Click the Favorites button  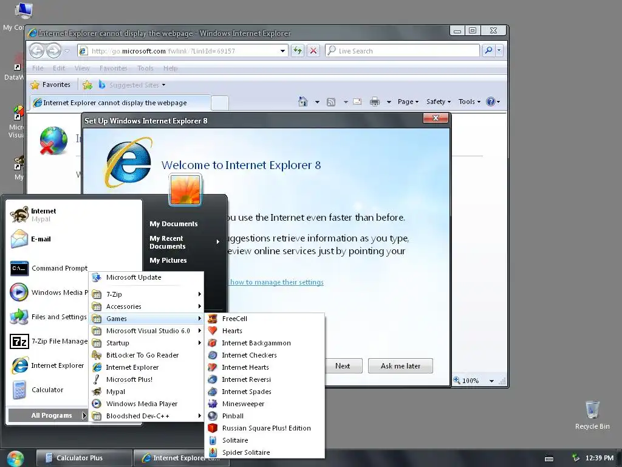[51, 85]
